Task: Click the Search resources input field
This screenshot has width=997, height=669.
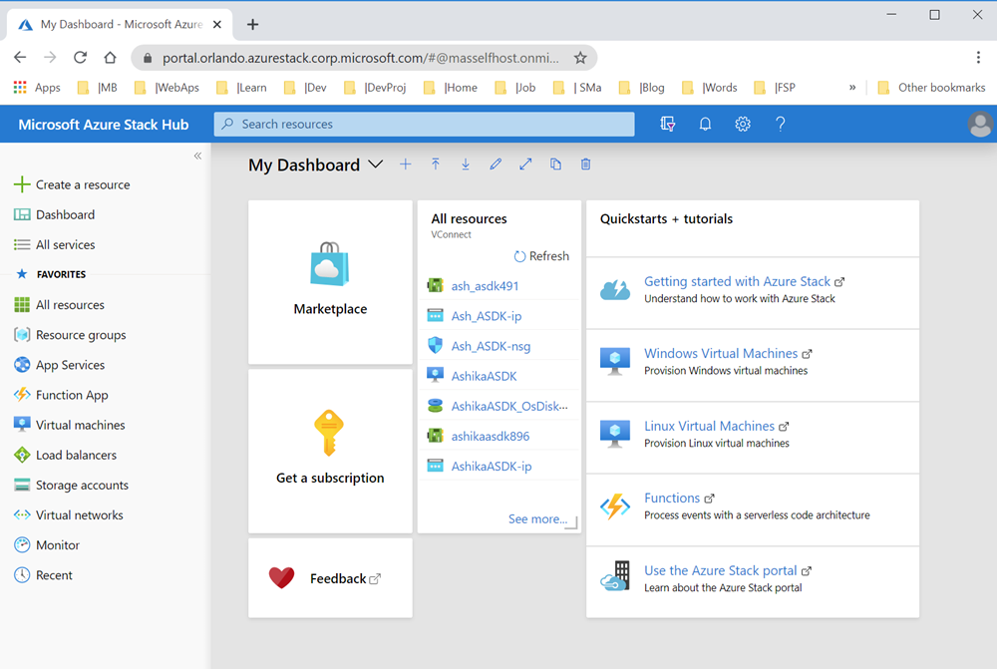Action: (424, 124)
